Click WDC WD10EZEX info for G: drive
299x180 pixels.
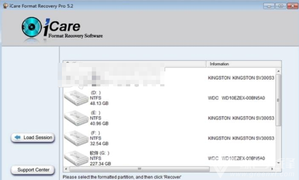click(236, 158)
